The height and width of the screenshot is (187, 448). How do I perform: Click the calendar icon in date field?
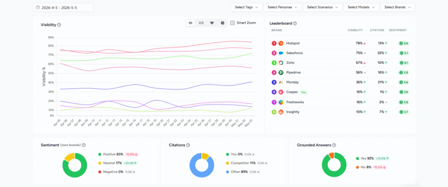pyautogui.click(x=38, y=8)
